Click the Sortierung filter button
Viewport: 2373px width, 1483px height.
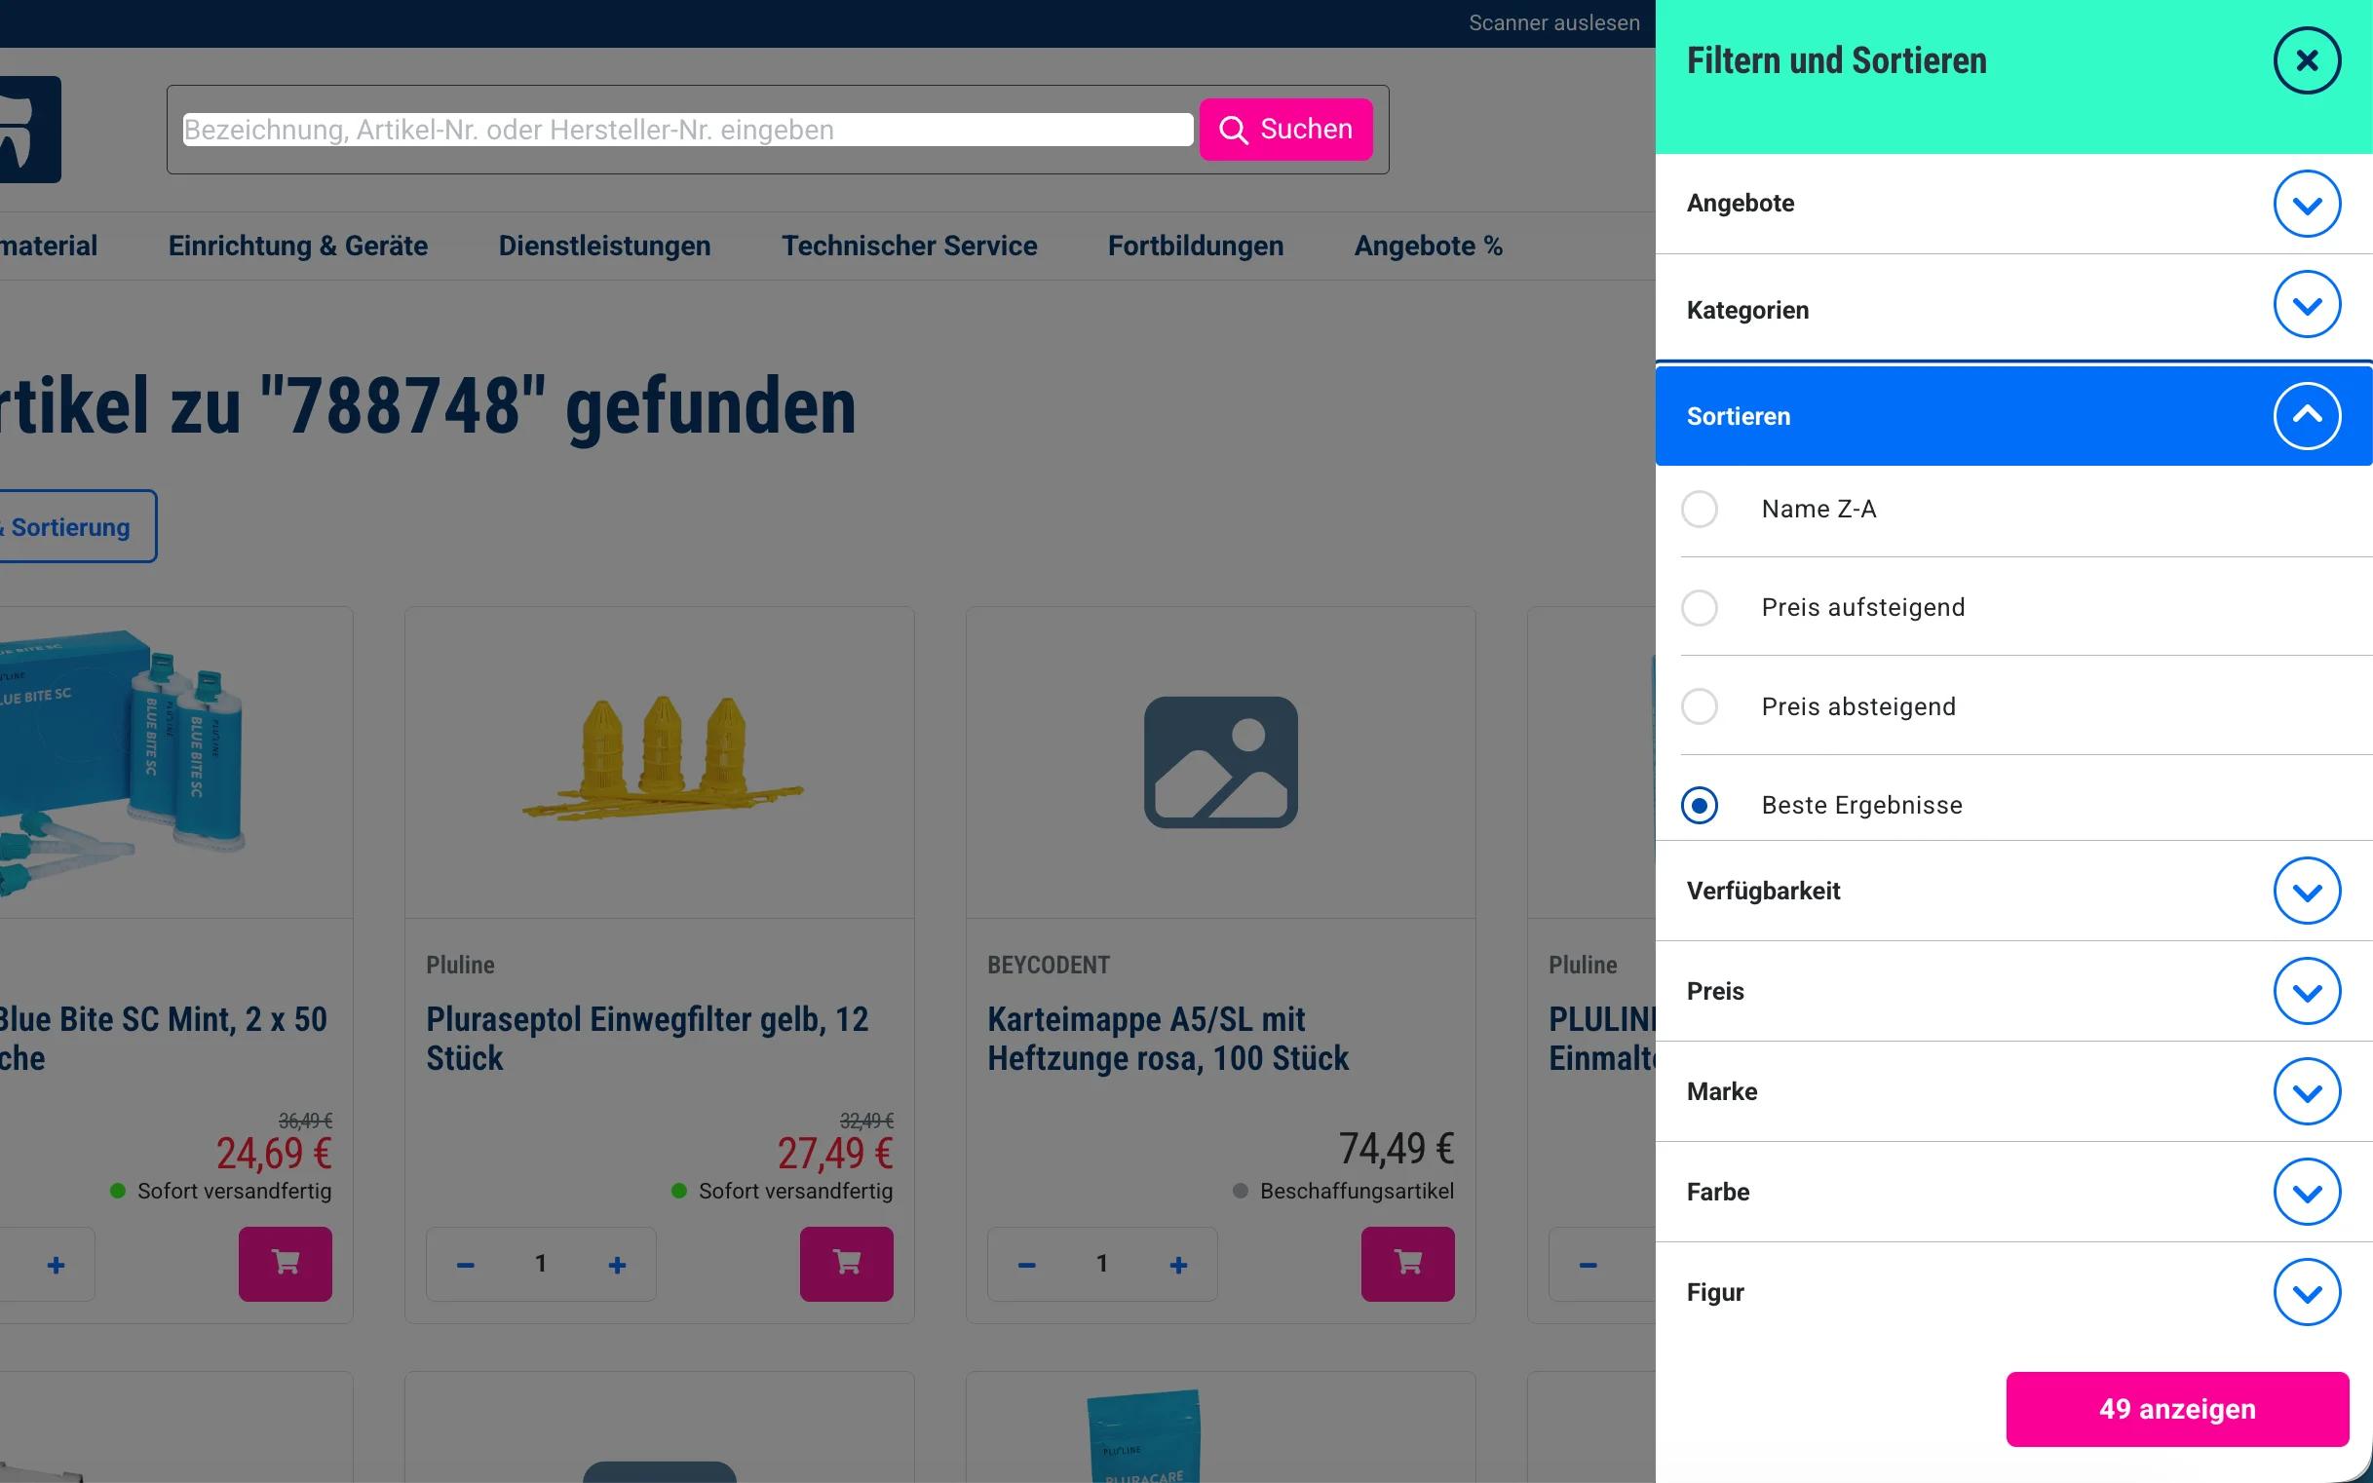[77, 527]
